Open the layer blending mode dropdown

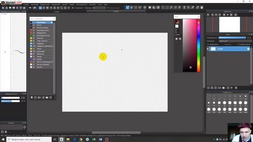tap(235, 41)
